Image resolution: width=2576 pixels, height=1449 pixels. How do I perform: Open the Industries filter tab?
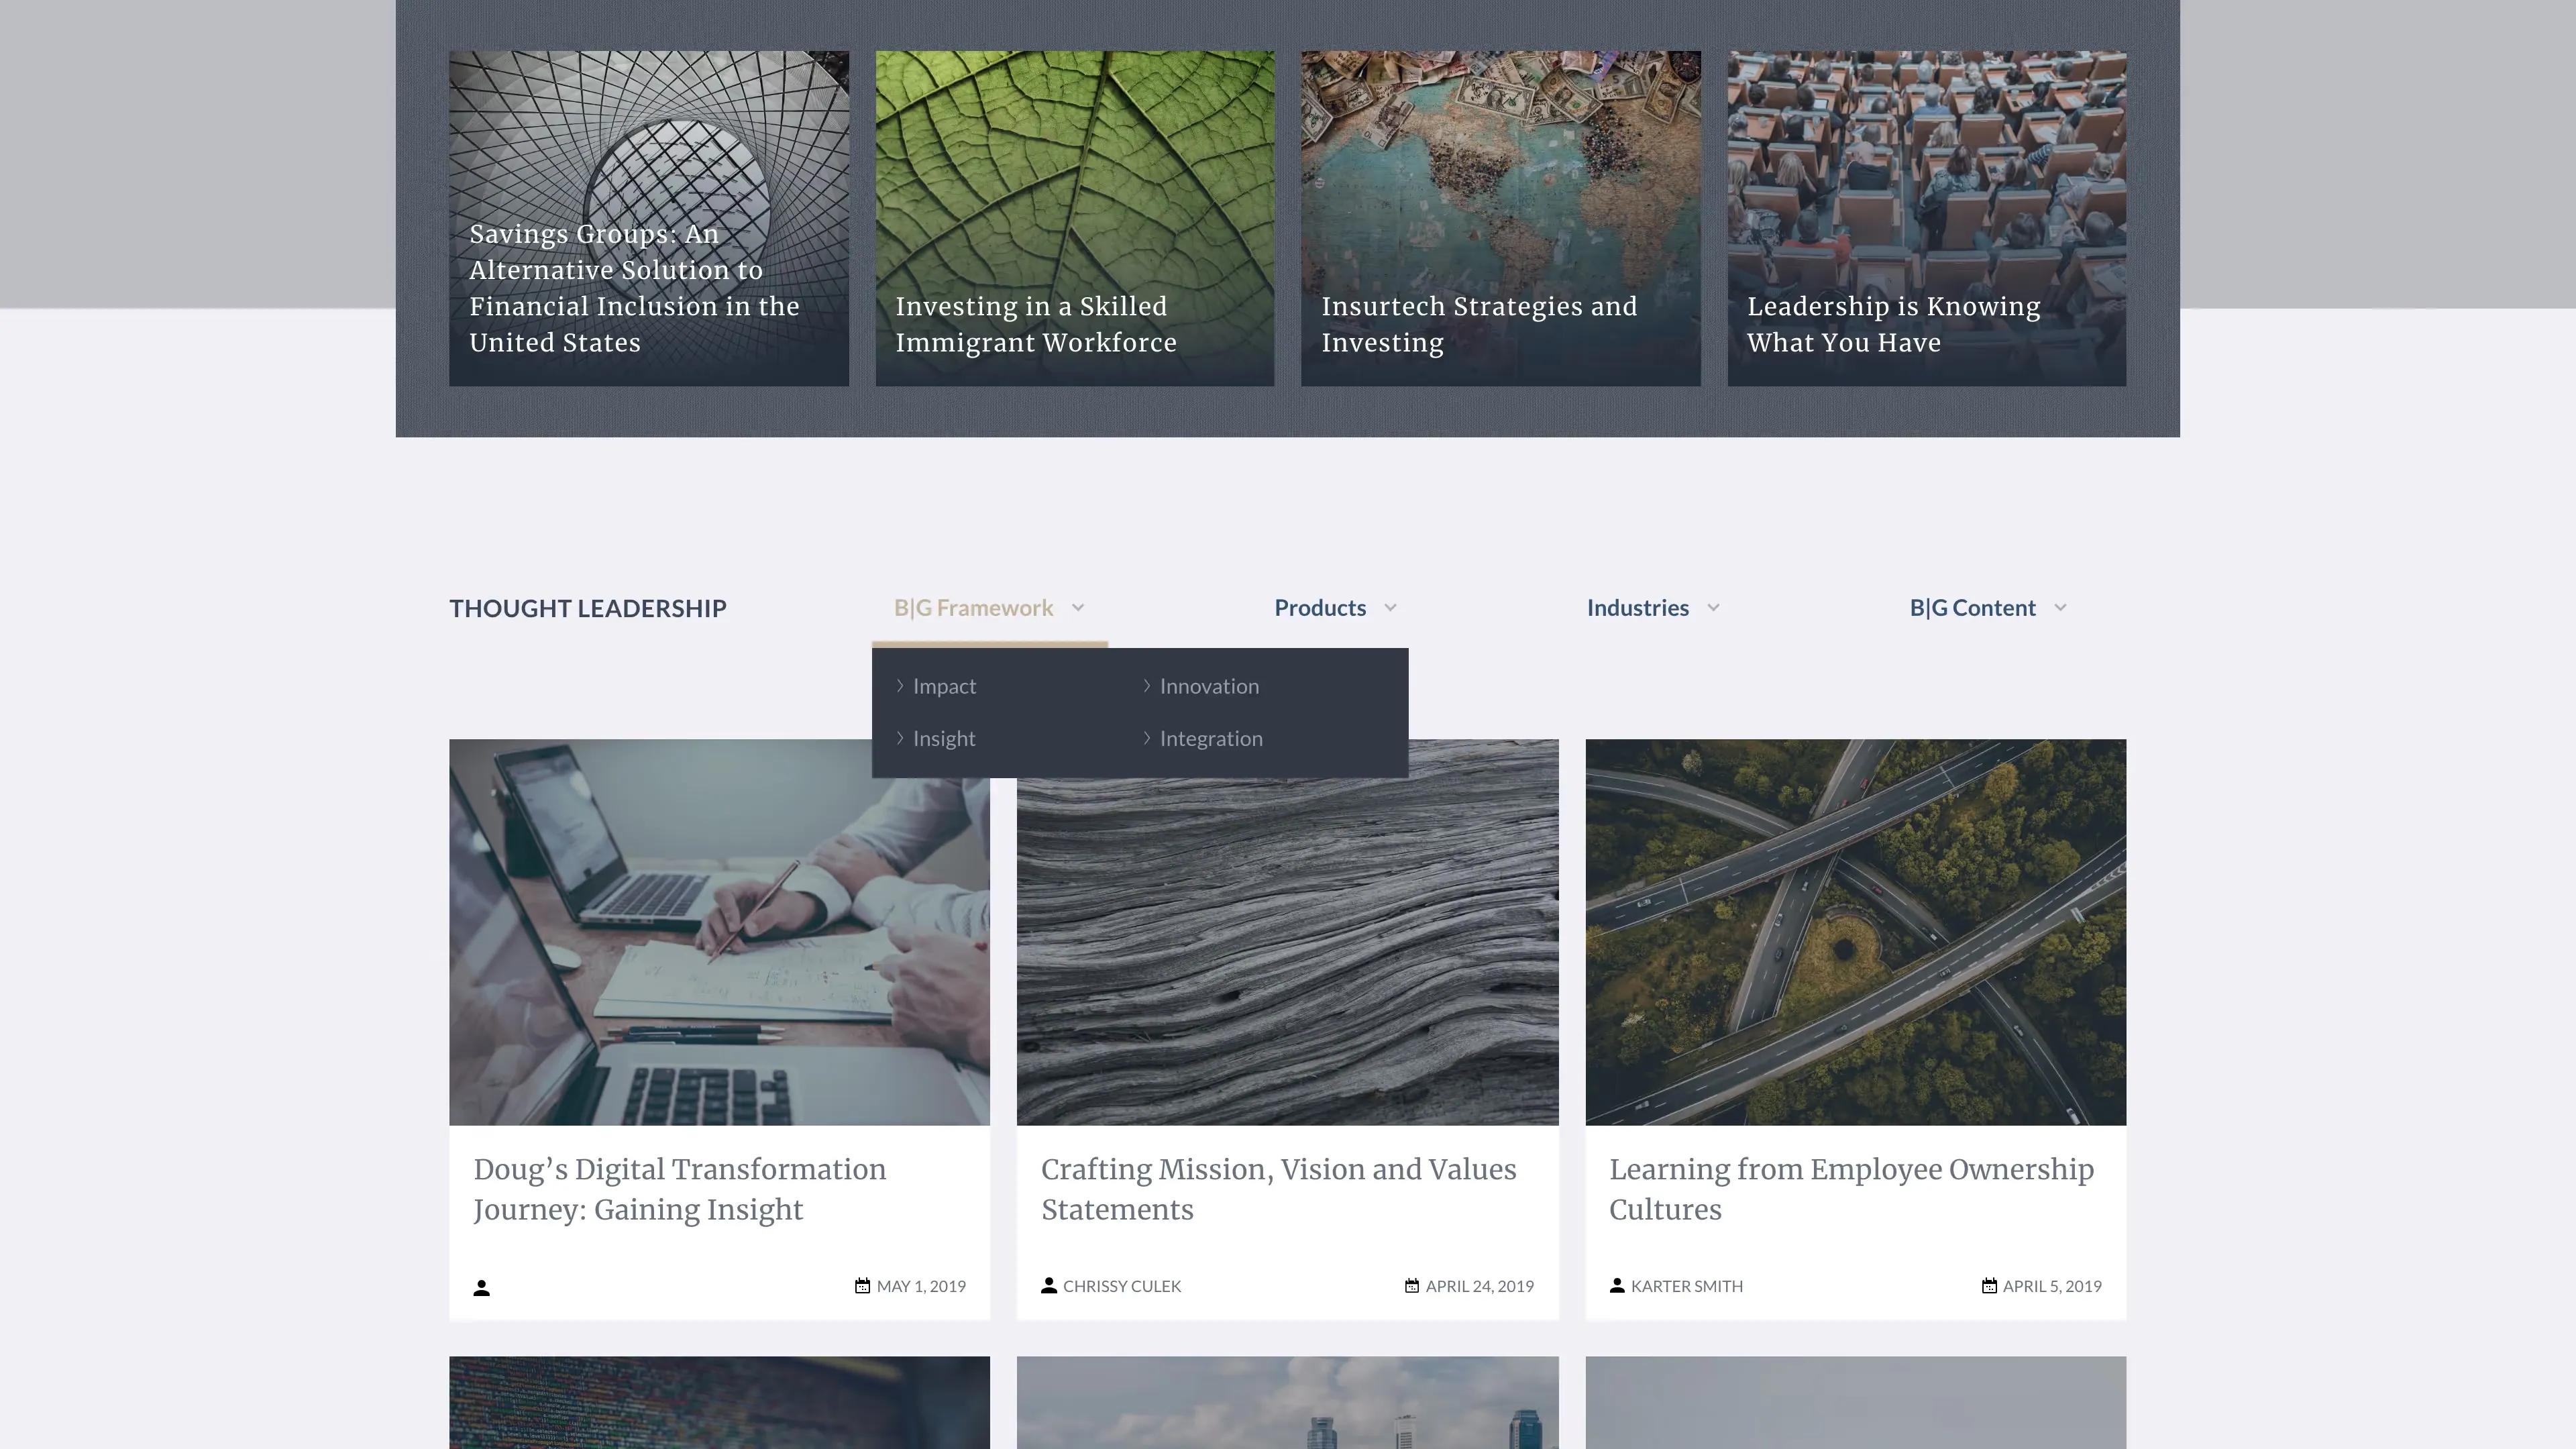(x=1637, y=608)
